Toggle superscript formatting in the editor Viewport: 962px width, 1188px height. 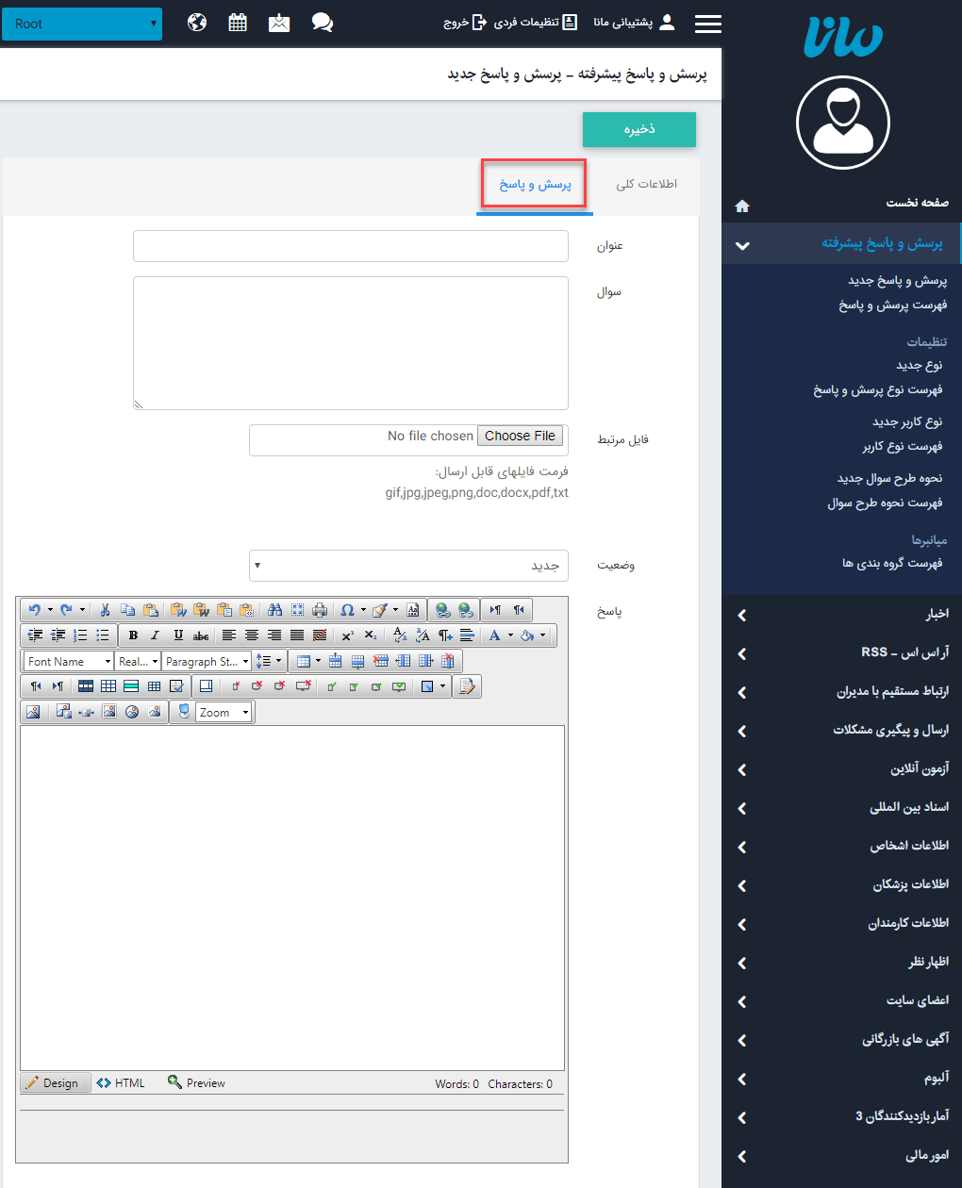click(x=346, y=635)
